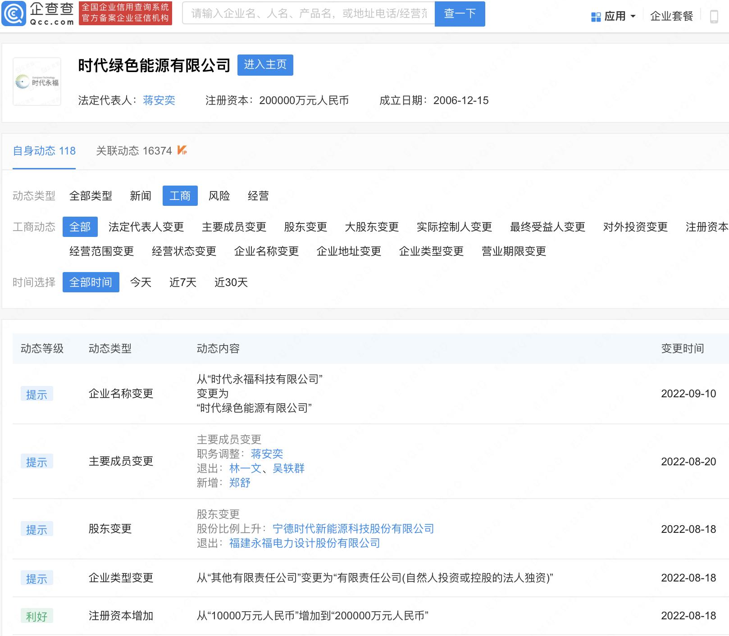Image resolution: width=729 pixels, height=636 pixels.
Task: Open legal representative 蒋安奕 link in header info
Action: tap(159, 100)
